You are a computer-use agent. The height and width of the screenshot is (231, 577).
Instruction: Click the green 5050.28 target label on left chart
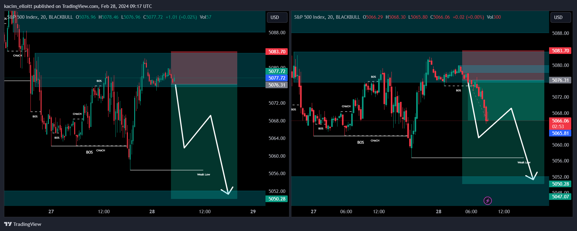click(x=277, y=199)
